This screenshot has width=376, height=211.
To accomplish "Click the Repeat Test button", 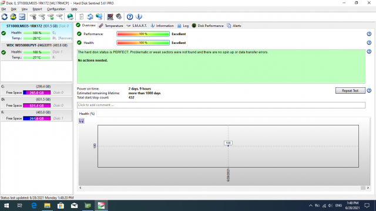I will coord(350,91).
